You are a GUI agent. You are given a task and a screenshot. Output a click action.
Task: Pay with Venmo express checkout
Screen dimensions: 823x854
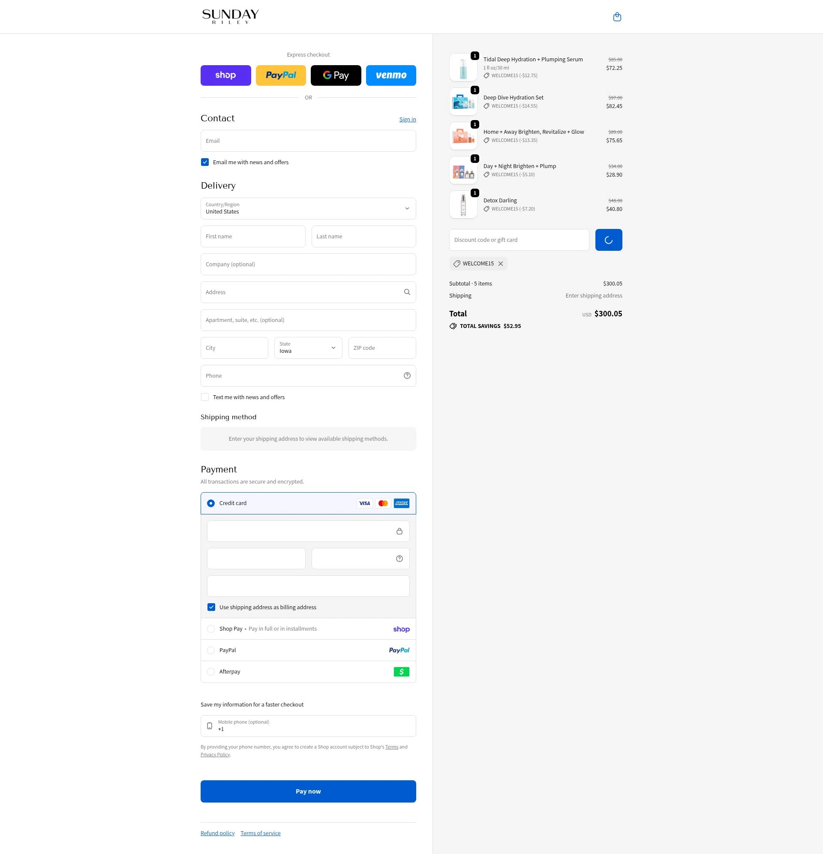[x=390, y=75]
